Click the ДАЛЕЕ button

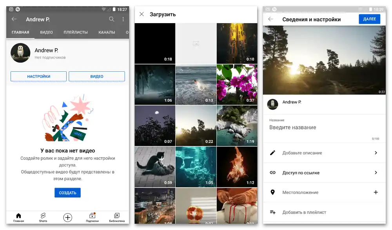[x=370, y=19]
